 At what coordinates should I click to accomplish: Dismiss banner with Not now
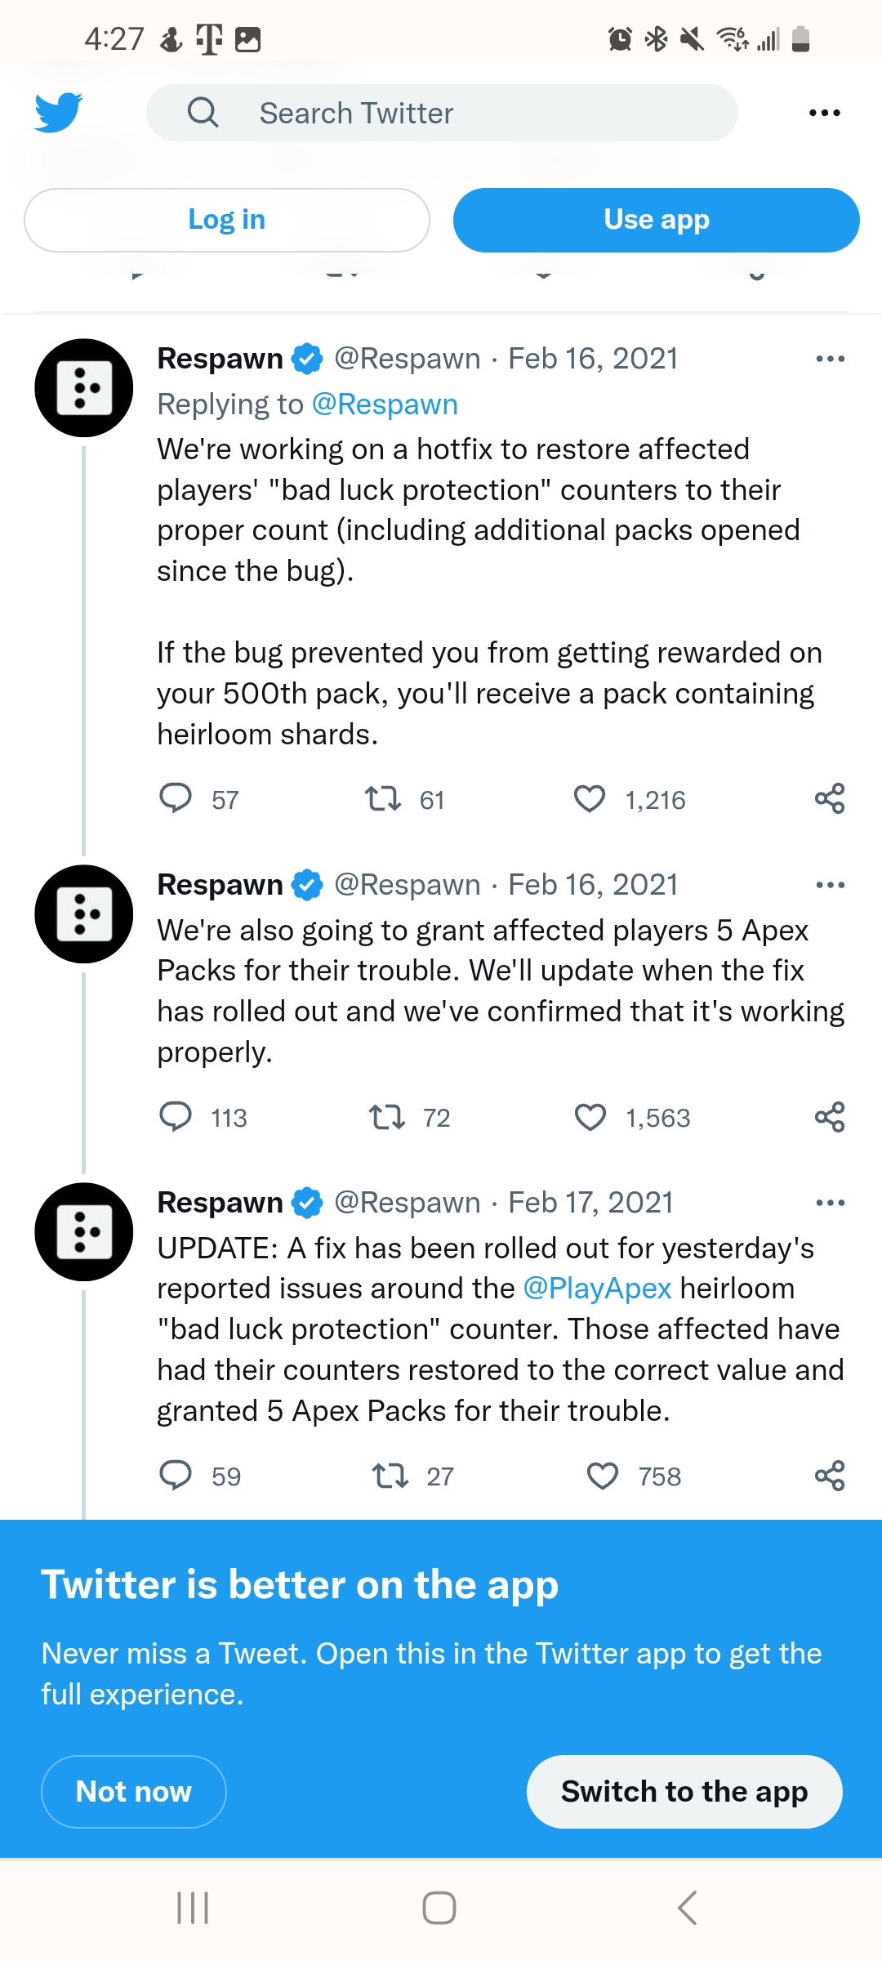tap(134, 1791)
